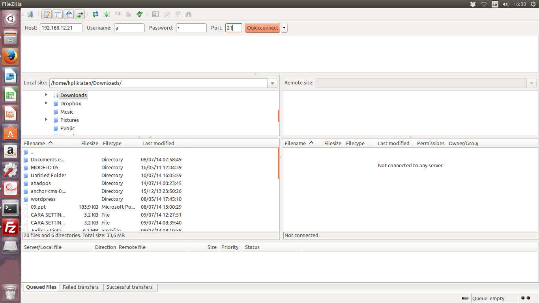Click the 16:38 clock indicator
539x303 pixels.
click(520, 4)
